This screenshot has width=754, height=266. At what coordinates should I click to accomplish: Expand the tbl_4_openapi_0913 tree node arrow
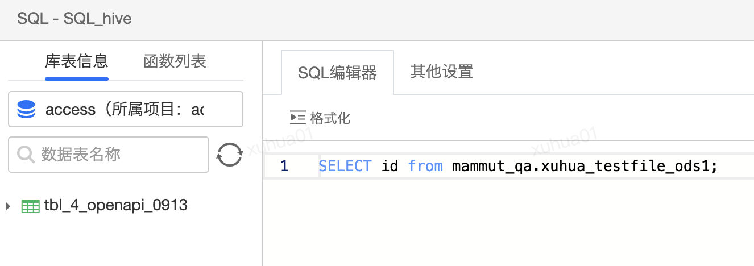(7, 206)
